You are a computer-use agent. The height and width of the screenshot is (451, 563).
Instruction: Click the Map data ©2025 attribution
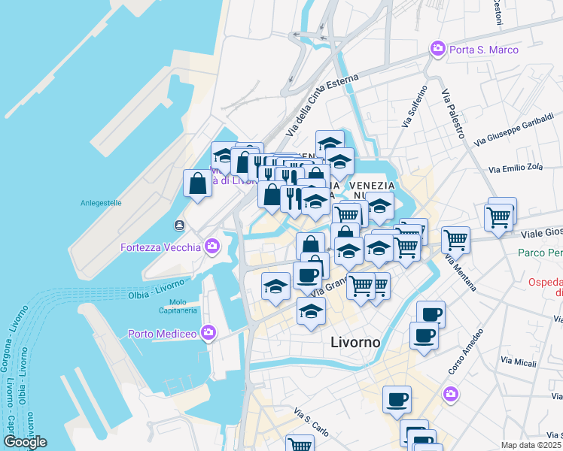(531, 445)
